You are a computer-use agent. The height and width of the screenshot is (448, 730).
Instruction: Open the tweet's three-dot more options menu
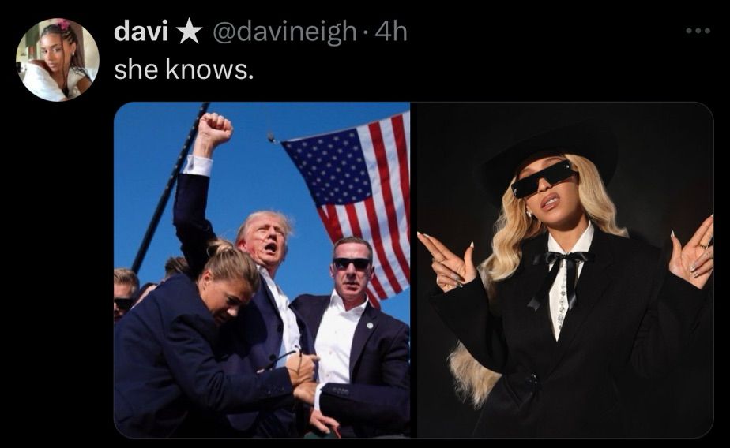[x=698, y=31]
